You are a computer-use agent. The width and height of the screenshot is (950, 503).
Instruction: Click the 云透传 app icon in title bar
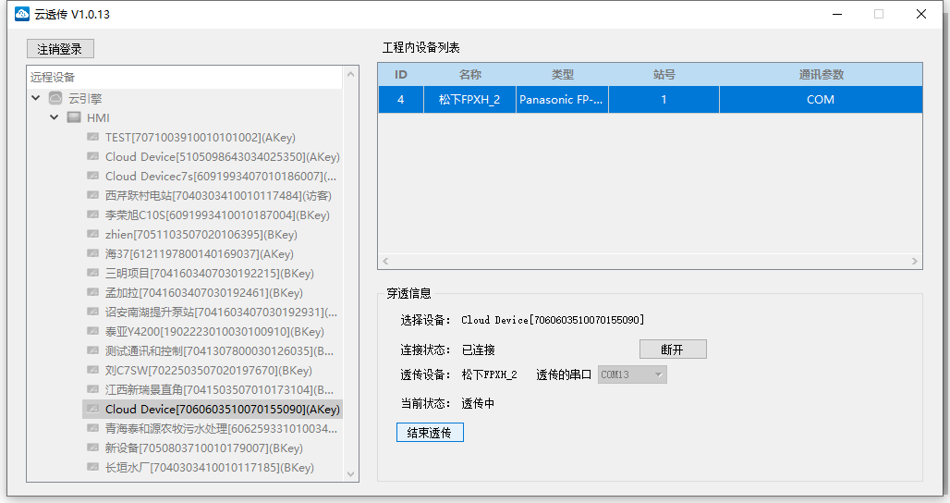(22, 14)
